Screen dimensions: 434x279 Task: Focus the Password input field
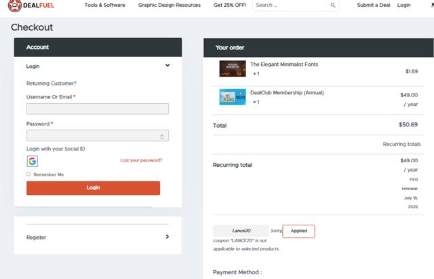pos(98,136)
